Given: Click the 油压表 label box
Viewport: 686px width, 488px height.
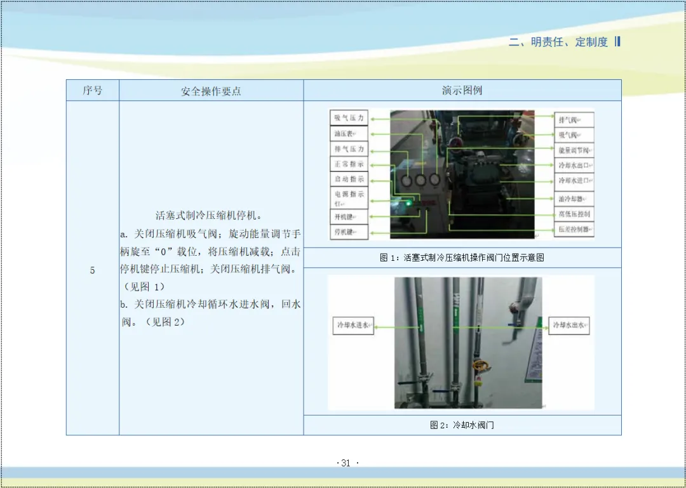Looking at the screenshot, I should (349, 133).
